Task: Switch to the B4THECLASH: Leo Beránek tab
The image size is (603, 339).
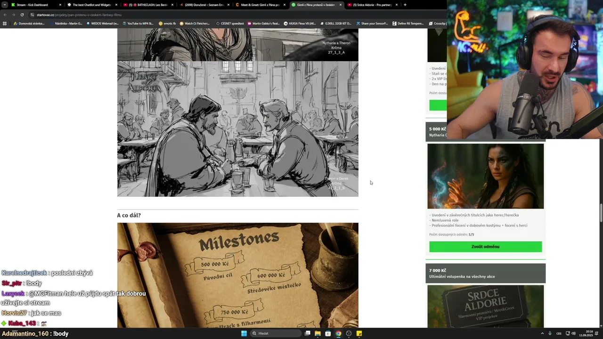Action: point(148,5)
